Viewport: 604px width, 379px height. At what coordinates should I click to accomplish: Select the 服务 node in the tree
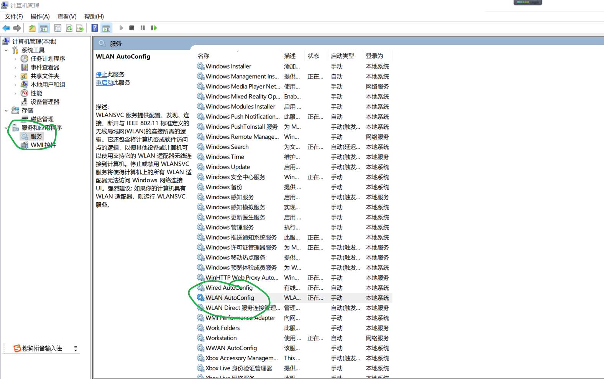[36, 136]
